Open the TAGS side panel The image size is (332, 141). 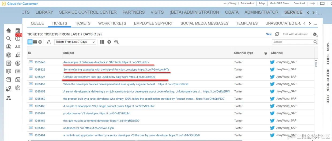point(328,46)
